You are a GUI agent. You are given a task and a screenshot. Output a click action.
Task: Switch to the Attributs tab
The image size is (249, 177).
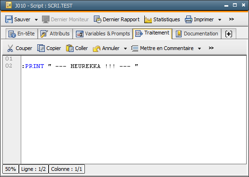click(55, 34)
